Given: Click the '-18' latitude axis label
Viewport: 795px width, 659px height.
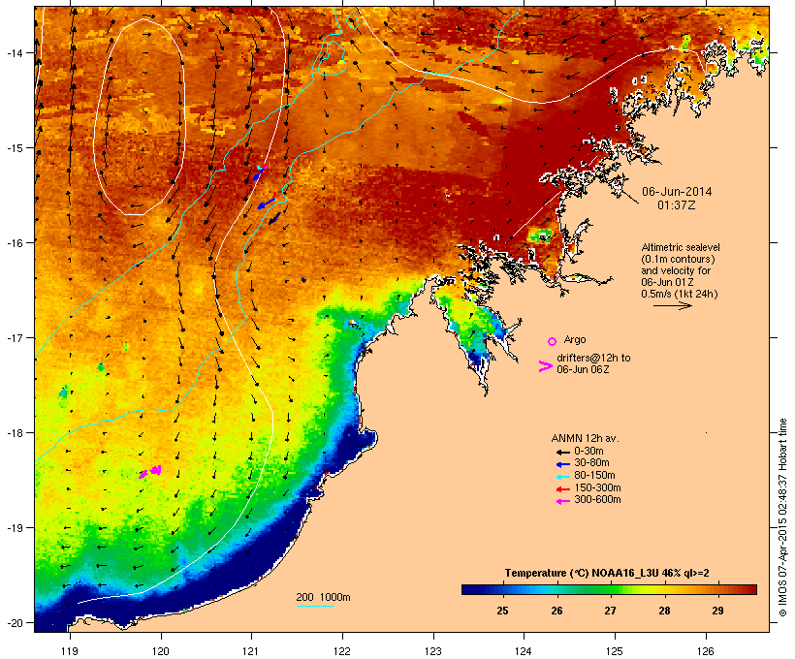Looking at the screenshot, I should pos(14,433).
